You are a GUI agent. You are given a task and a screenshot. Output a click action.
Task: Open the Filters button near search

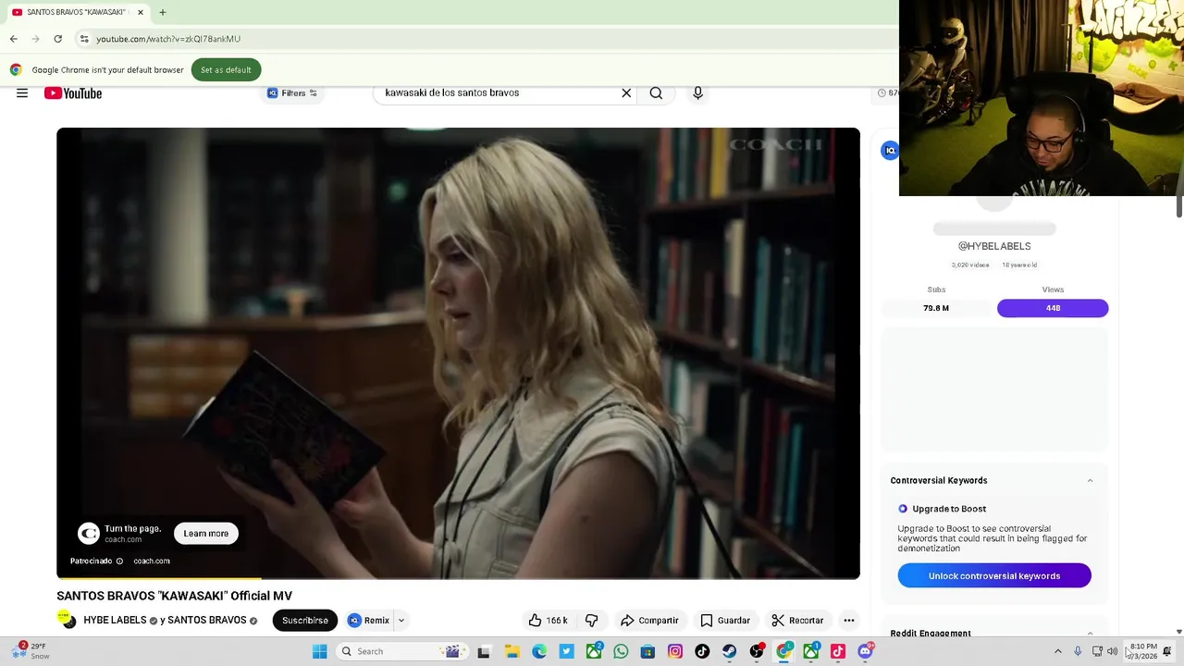pos(292,93)
